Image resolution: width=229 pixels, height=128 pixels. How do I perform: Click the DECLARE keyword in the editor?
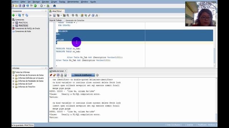(x=60, y=40)
